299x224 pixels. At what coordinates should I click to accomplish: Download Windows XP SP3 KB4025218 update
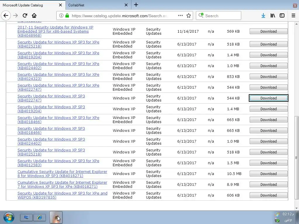(x=269, y=152)
